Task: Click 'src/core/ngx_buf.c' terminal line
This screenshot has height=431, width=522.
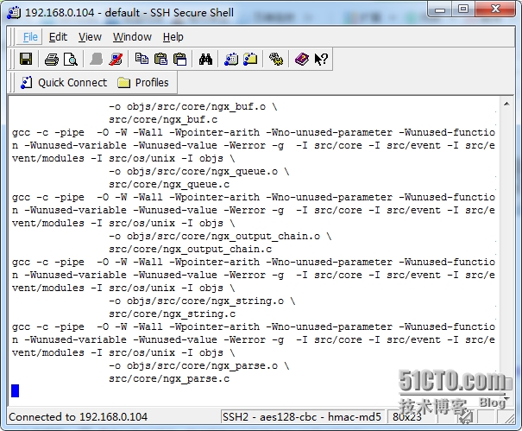Action: coord(163,119)
